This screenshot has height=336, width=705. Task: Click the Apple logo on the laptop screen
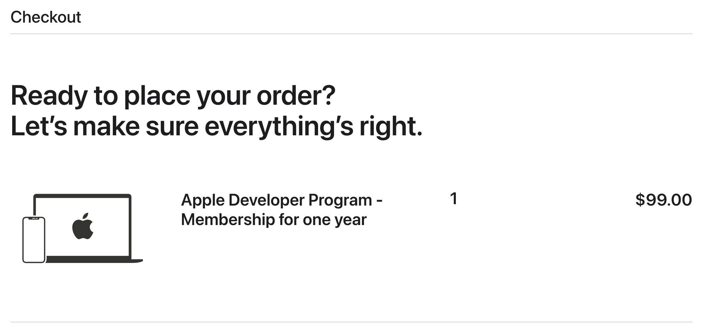click(83, 226)
